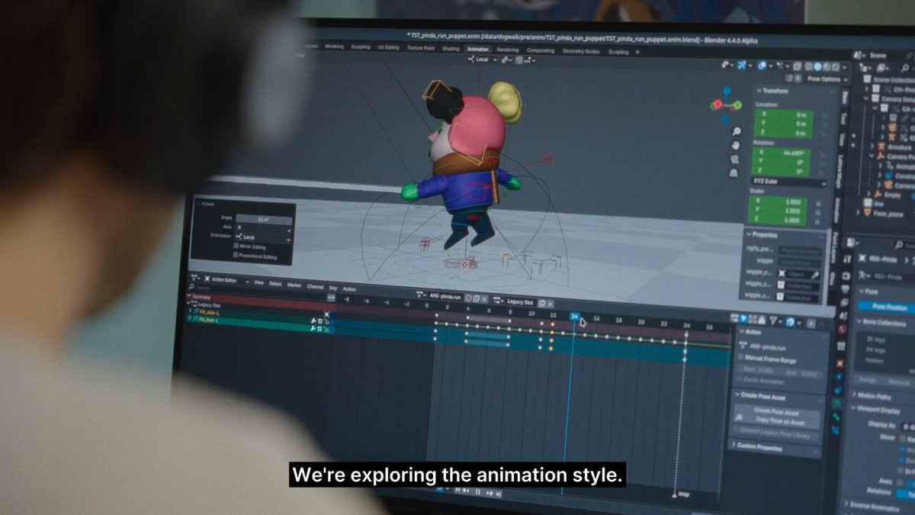Click the pause playback control
This screenshot has height=515, width=915.
click(x=477, y=492)
